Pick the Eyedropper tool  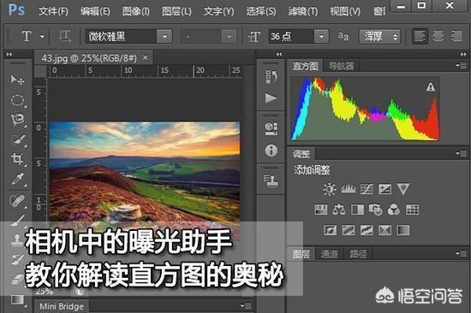click(x=17, y=179)
